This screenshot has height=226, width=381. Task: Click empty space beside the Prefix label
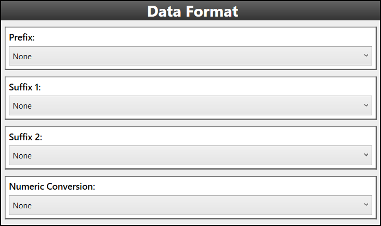(208, 37)
